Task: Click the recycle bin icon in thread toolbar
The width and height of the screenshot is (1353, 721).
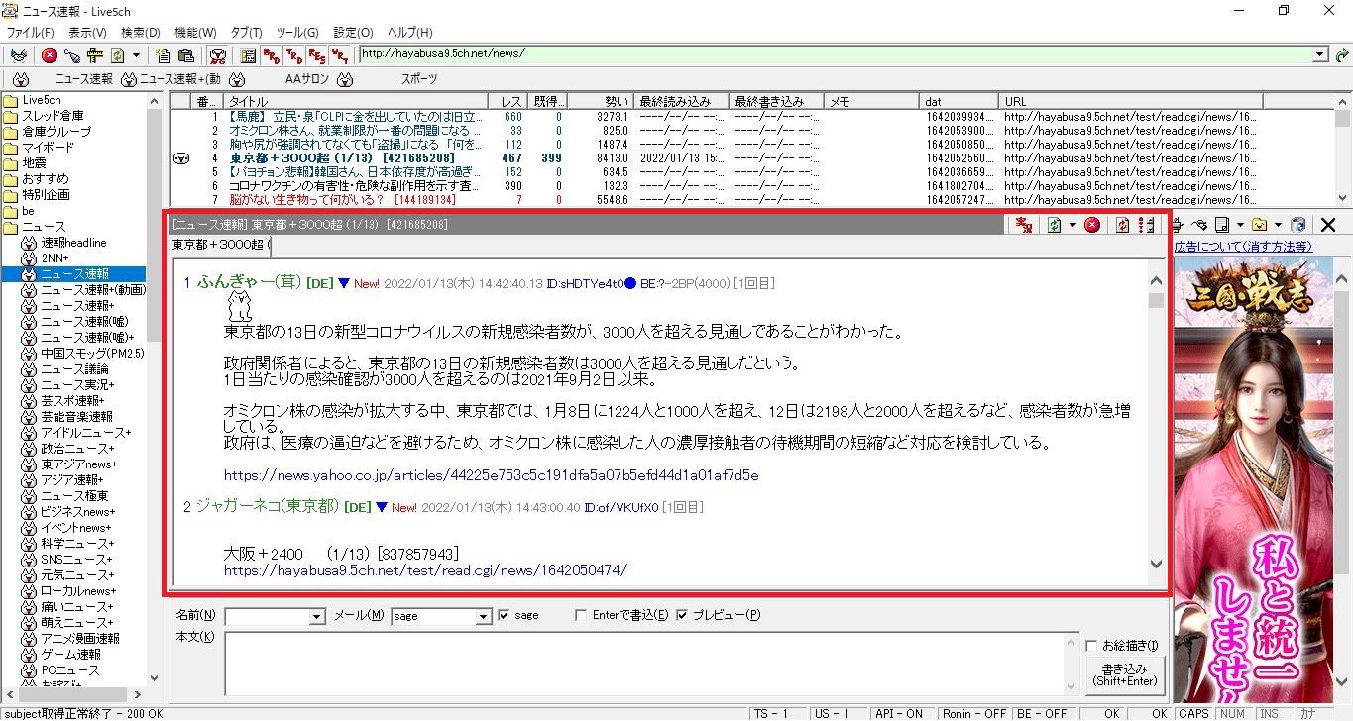Action: coord(1297,225)
